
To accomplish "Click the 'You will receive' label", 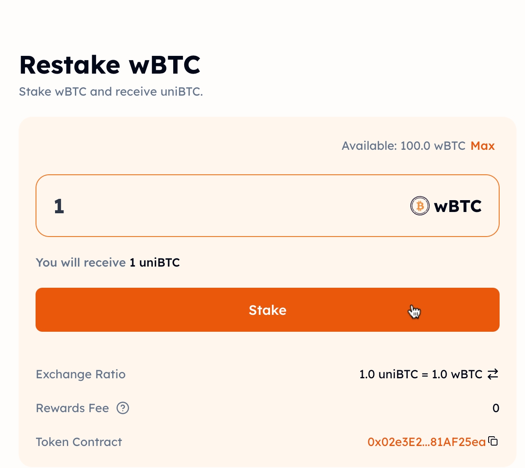I will (80, 263).
